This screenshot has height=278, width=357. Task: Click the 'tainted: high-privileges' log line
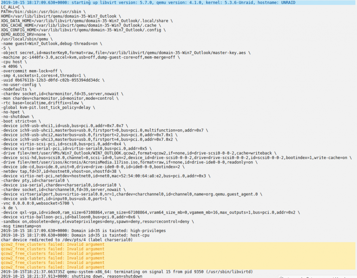83,230
